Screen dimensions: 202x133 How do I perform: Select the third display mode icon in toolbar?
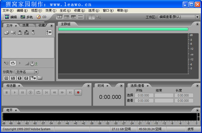pyautogui.click(x=73, y=17)
